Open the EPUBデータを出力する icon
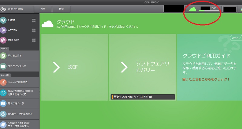This screenshot has height=129, width=242. click(3, 114)
